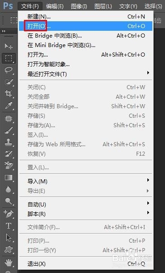Select the Clone Stamp tool
The width and height of the screenshot is (165, 273).
[x=9, y=142]
